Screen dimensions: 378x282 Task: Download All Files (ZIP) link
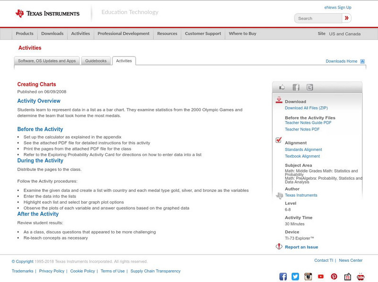(x=306, y=108)
